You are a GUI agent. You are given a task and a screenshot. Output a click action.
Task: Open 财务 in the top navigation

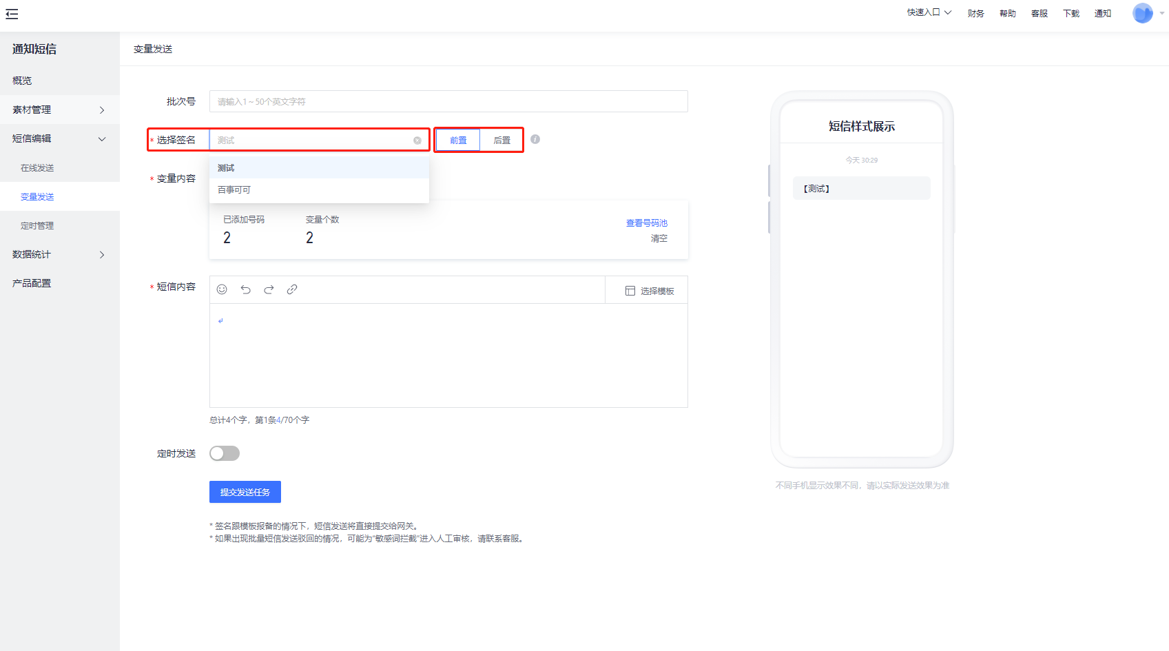point(975,13)
